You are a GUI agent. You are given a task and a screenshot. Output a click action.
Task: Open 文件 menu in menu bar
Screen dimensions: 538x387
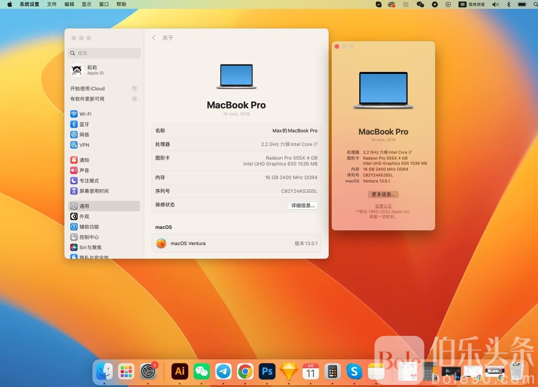52,4
